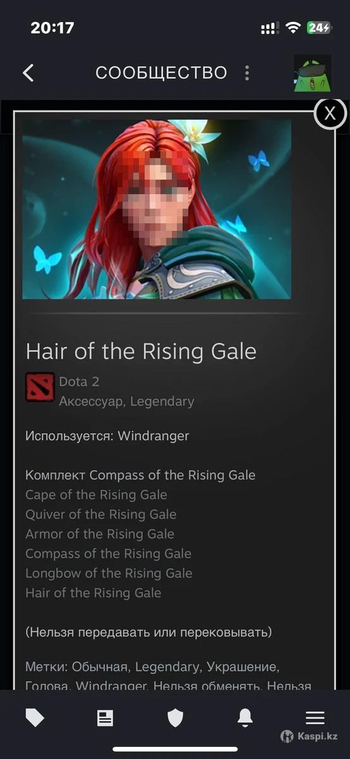Select Compass of the Rising Gale item
Screen dimensions: 350x759
pos(108,553)
